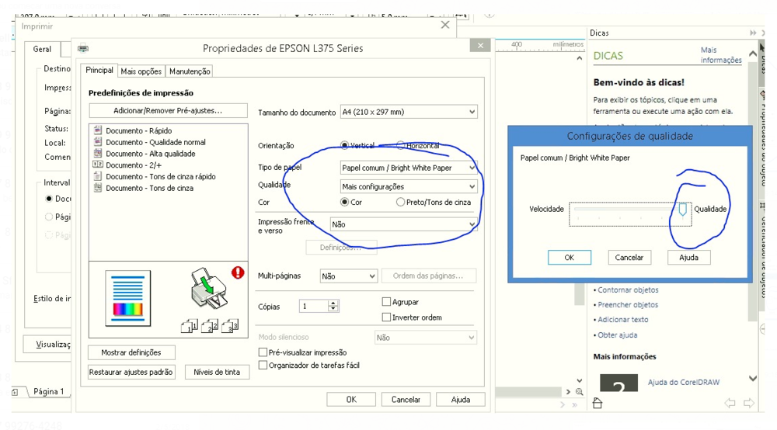Switch to the Principal tab

99,71
